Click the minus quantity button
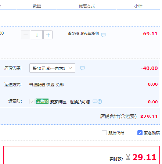162x164 pixels. (25, 35)
